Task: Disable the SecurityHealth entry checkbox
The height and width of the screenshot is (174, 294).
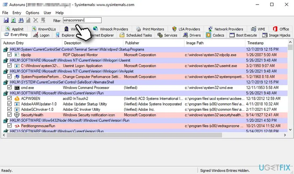Action: click(10, 115)
